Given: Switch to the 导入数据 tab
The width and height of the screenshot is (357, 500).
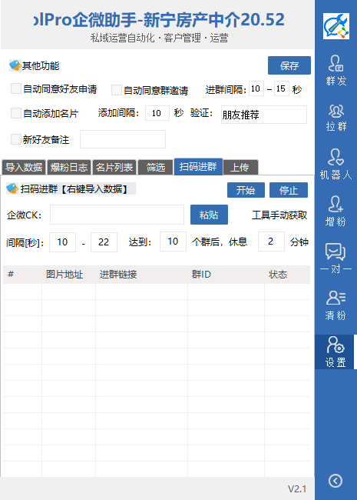Looking at the screenshot, I should [24, 167].
